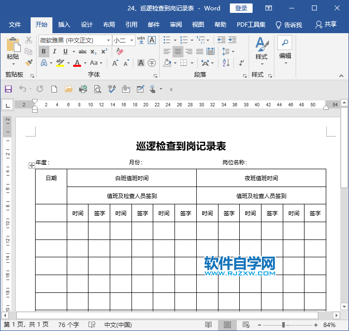Switch to the 布局 tab

[x=109, y=25]
